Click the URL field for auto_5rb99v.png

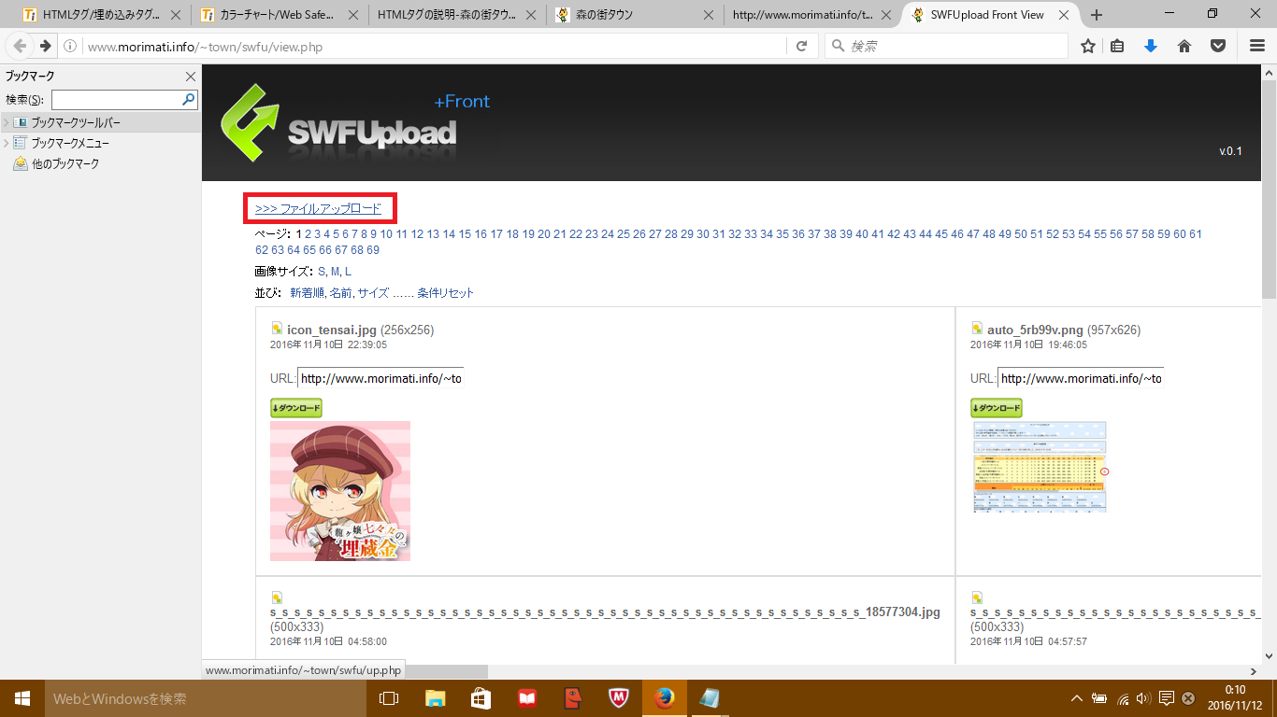[x=1081, y=378]
